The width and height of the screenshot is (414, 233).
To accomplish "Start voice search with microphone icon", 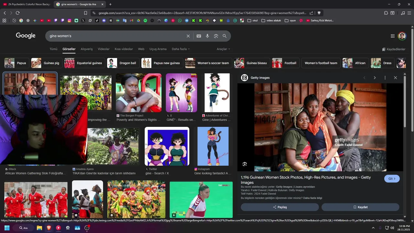I will (x=207, y=36).
